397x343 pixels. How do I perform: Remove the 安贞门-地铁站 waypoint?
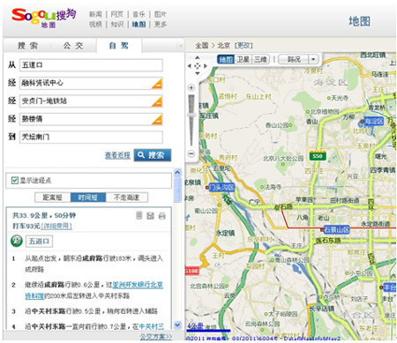(157, 101)
